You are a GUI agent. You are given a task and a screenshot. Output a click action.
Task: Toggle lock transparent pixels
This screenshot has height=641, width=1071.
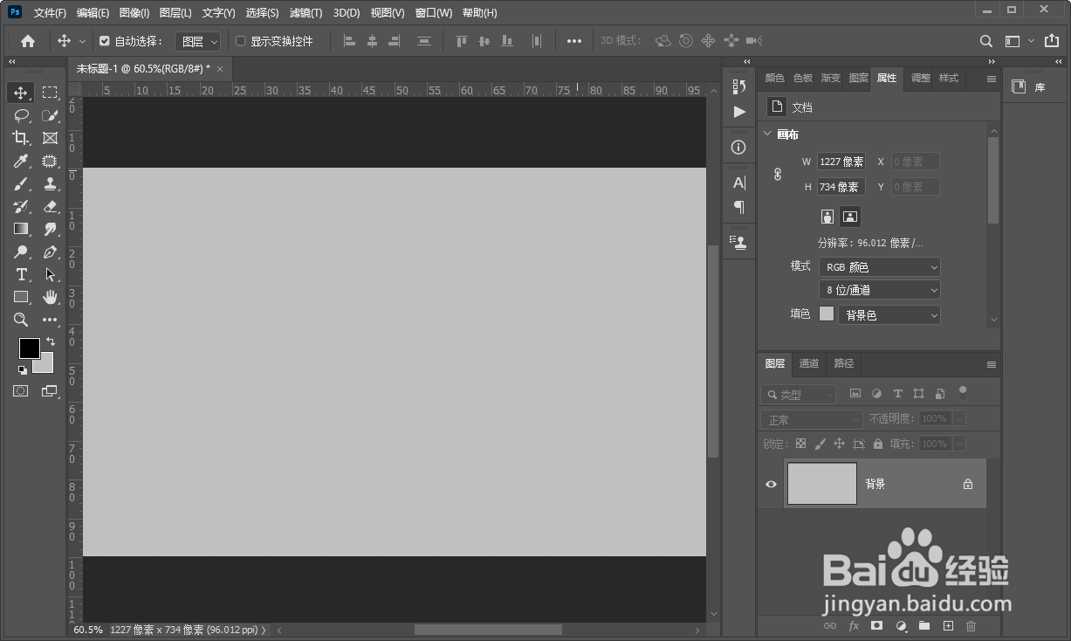click(x=801, y=444)
